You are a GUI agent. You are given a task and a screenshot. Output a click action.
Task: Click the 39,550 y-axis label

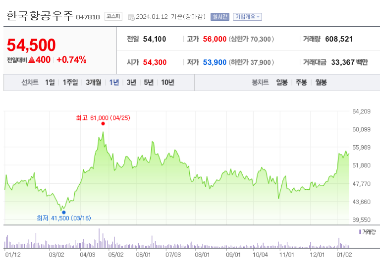[x=361, y=220]
